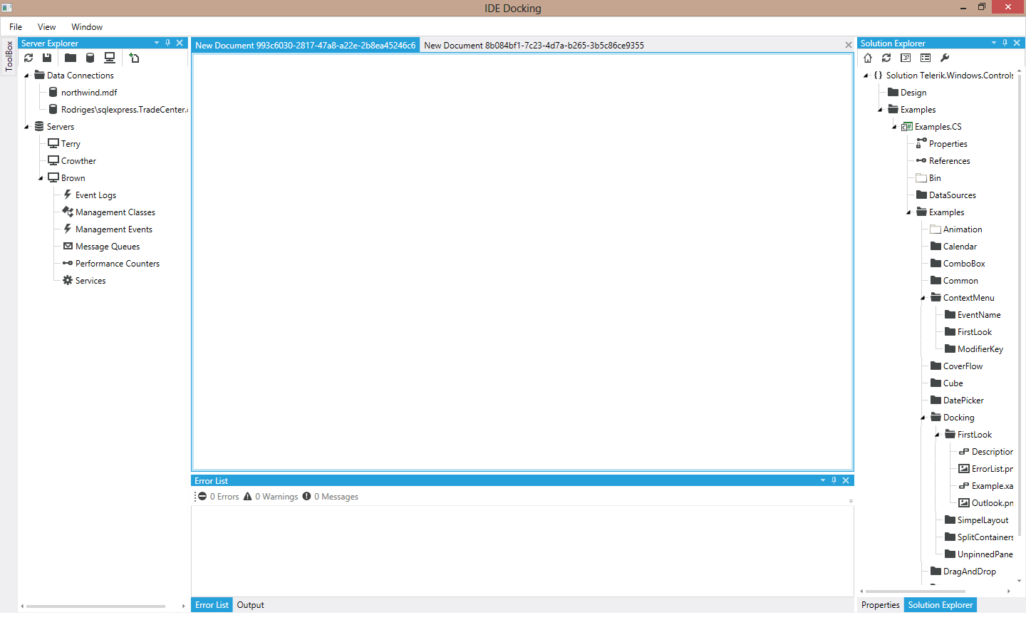The image size is (1026, 620).
Task: Click the Refresh icon in Server Explorer
Action: click(28, 58)
